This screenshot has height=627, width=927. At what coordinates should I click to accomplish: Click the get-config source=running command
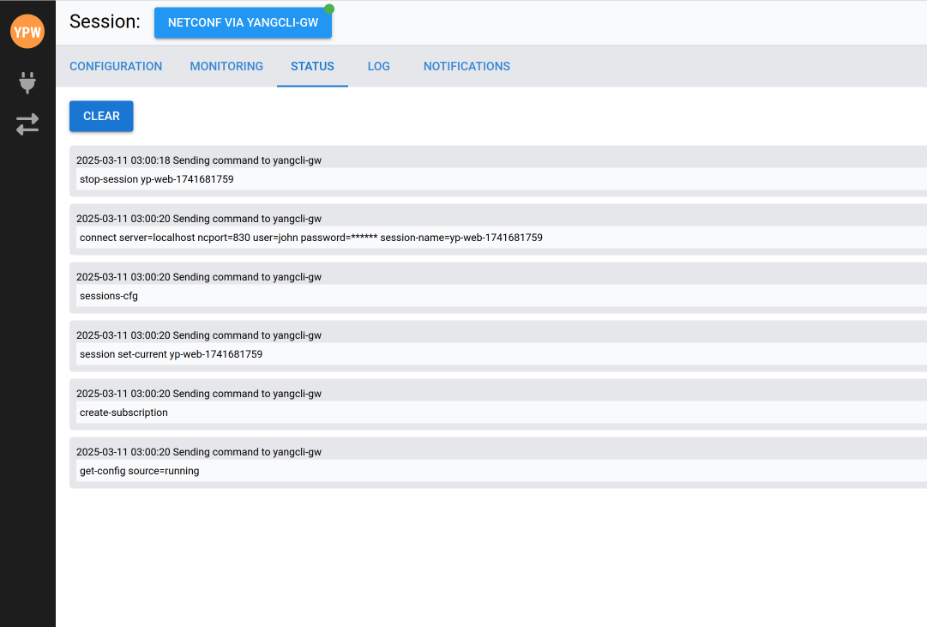point(139,471)
